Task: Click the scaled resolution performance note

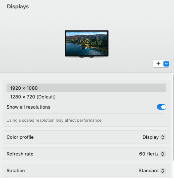Action: point(55,120)
